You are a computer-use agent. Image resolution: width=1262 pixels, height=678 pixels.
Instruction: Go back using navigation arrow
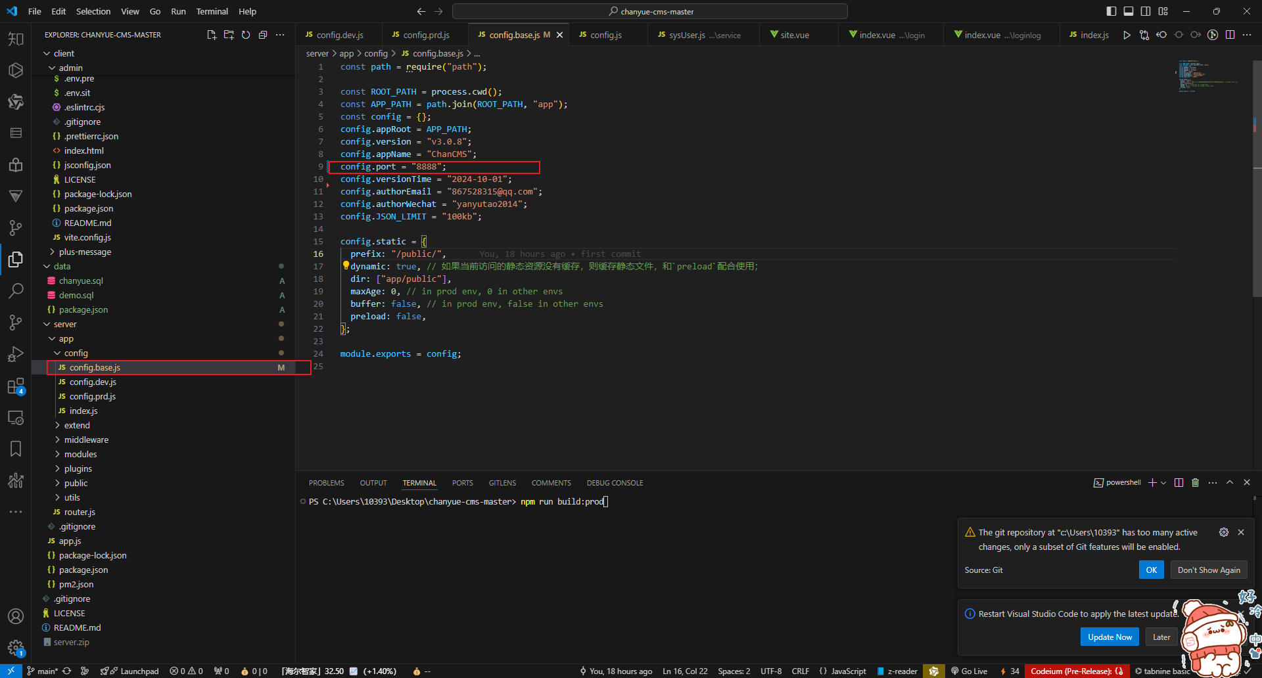pyautogui.click(x=421, y=11)
